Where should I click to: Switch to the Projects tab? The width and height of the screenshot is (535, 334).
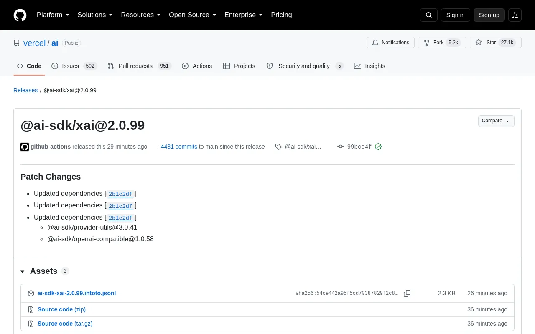pyautogui.click(x=239, y=66)
